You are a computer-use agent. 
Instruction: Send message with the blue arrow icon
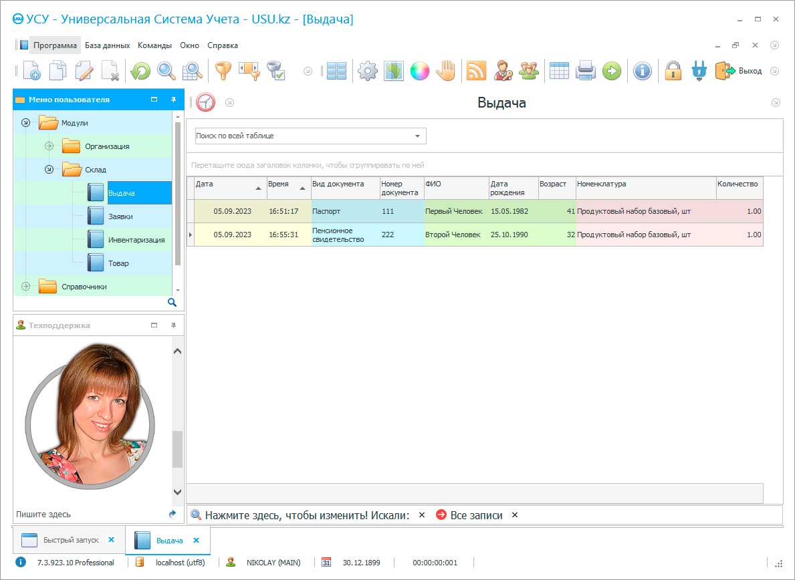(173, 514)
